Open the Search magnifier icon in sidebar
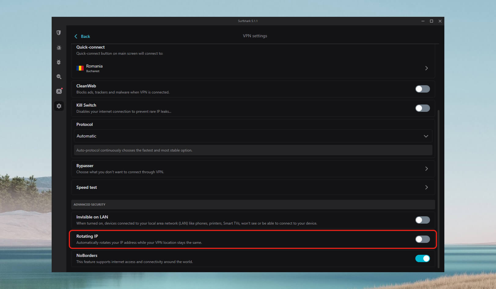 (59, 77)
